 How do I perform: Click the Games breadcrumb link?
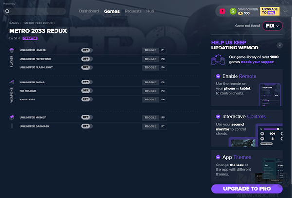[14, 23]
